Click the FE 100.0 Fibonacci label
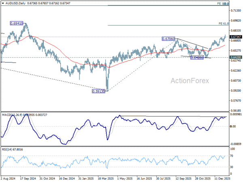Screen dimensions: 243x182 [x=223, y=3]
